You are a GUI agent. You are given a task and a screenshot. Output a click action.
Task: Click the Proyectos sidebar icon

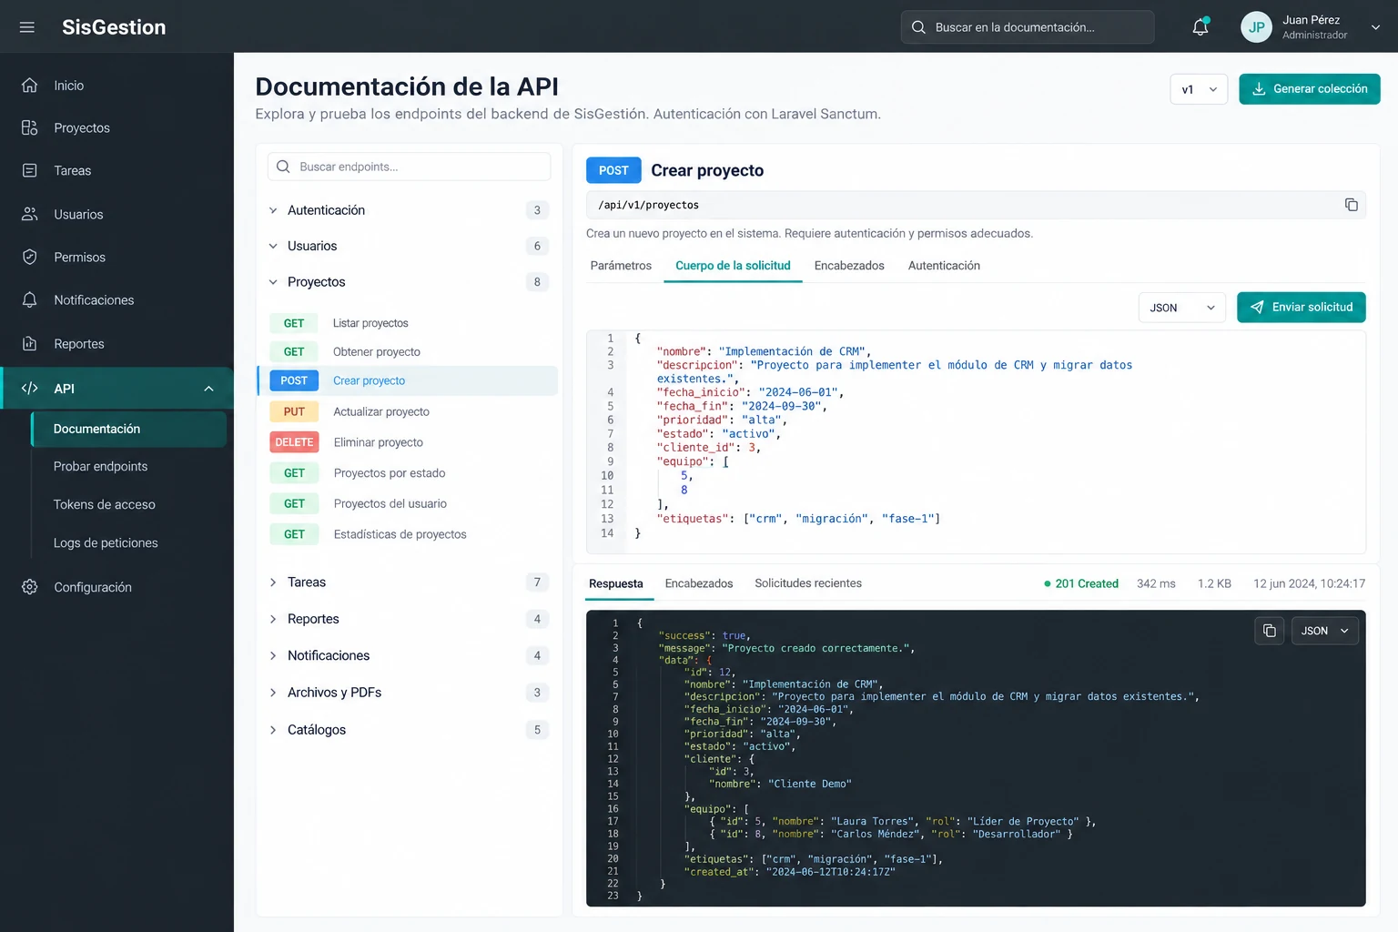30,128
